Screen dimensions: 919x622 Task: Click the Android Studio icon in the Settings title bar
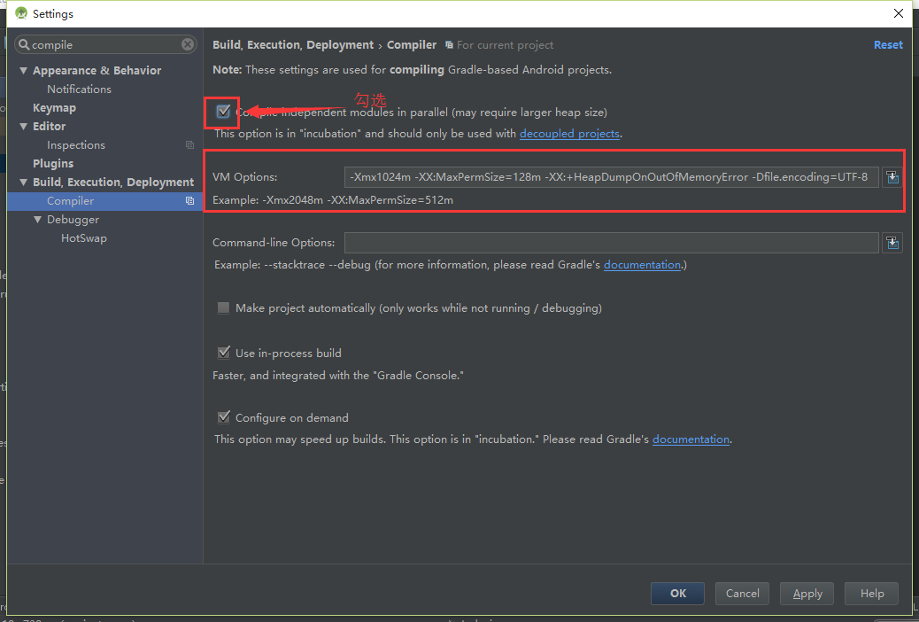(x=19, y=12)
